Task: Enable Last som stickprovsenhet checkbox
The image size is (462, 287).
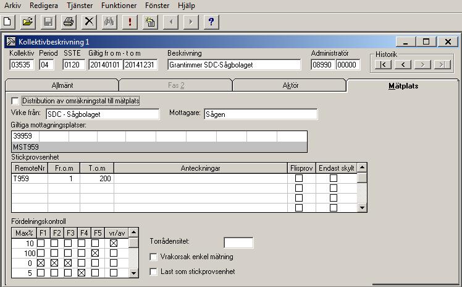Action: pos(153,272)
